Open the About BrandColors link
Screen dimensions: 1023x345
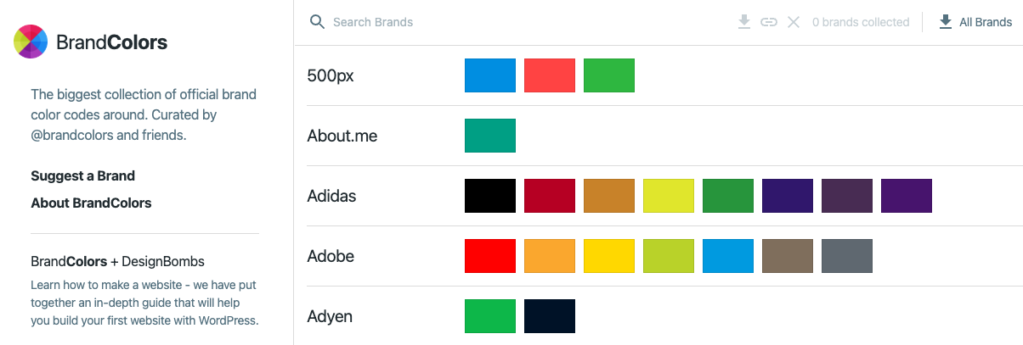pyautogui.click(x=91, y=203)
